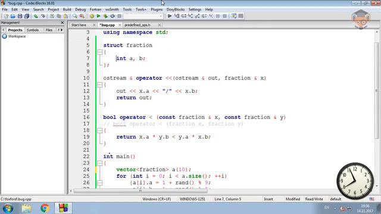Screen dimensions: 381x214
Task: Open the Build menu
Action: pyautogui.click(x=67, y=10)
